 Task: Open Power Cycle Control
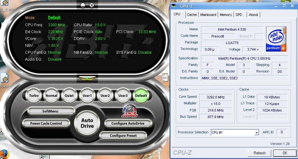point(46,123)
